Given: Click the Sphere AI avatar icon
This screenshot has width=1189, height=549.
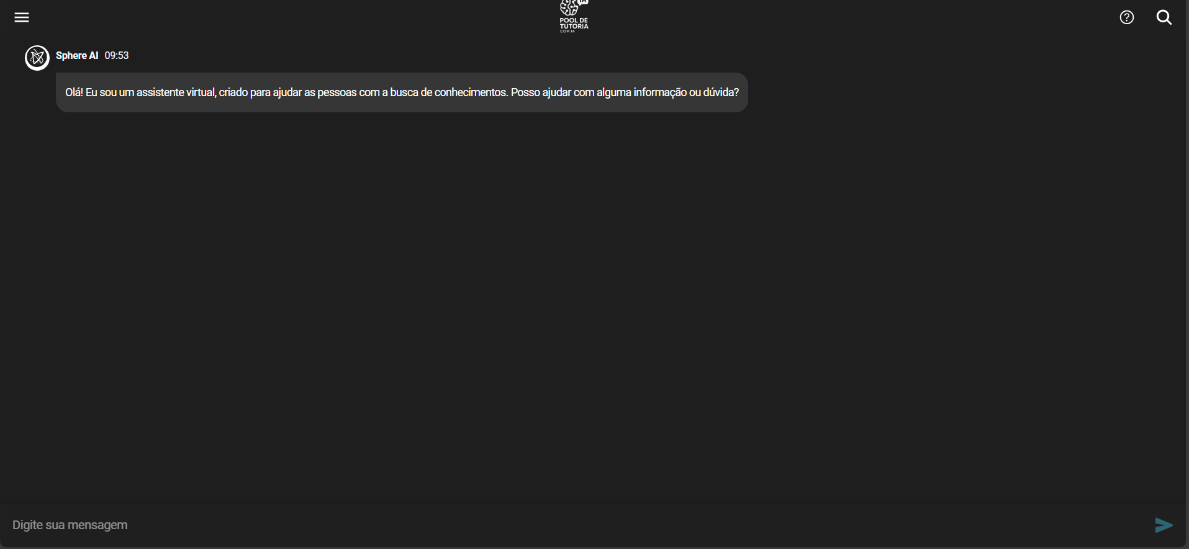Looking at the screenshot, I should 37,58.
